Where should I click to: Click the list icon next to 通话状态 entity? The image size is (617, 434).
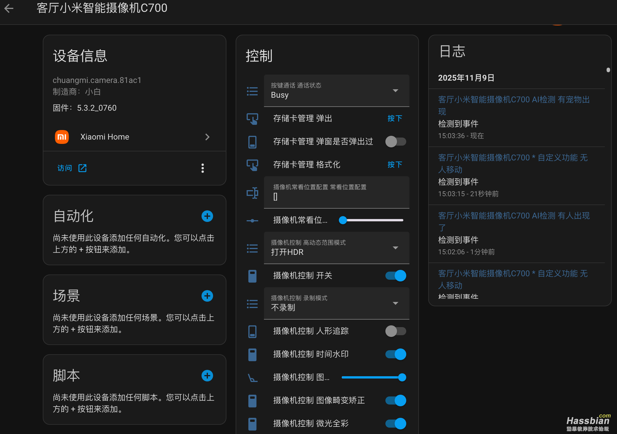252,91
